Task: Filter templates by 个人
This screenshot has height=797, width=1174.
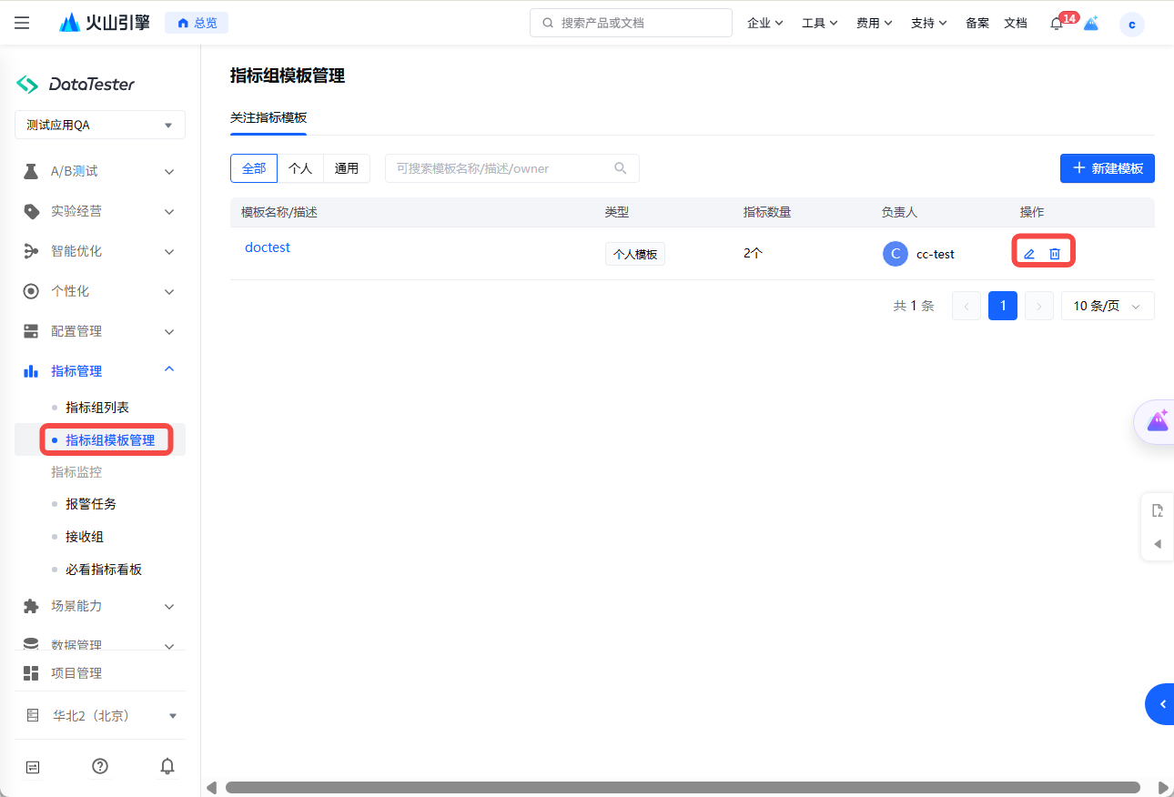Action: point(300,168)
